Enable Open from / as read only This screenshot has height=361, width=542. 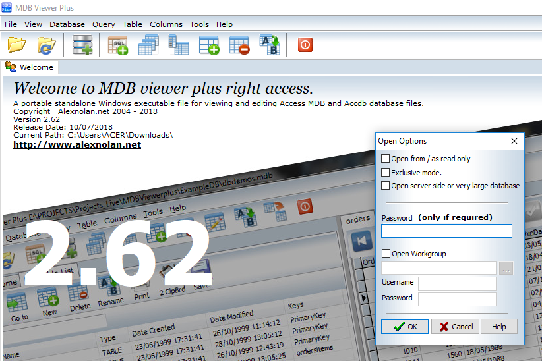coord(386,159)
